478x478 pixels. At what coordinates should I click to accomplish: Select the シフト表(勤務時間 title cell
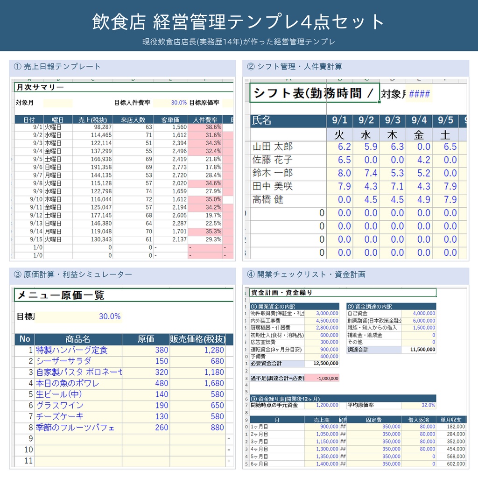click(315, 93)
